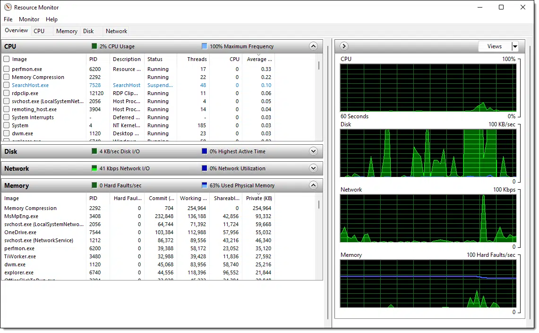Click the Network section header label
Viewport: 539px width, 333px height.
tap(17, 168)
